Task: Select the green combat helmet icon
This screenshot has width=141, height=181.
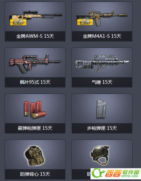Action: pos(100,155)
